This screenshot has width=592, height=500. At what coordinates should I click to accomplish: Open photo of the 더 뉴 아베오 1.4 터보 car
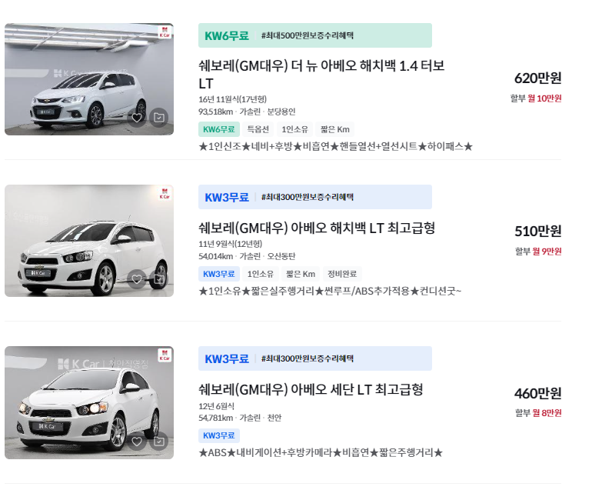point(89,79)
